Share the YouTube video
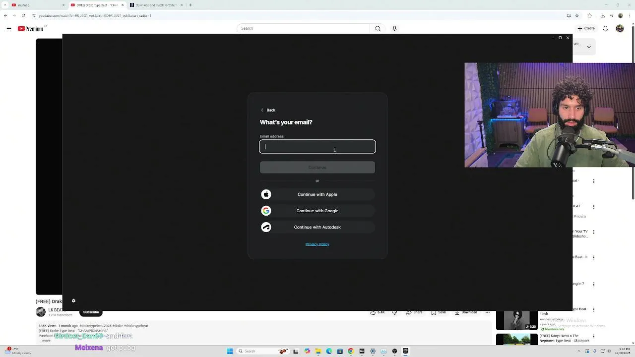 tap(414, 312)
